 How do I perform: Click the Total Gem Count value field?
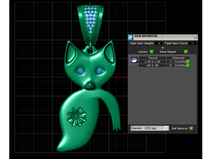193,43
